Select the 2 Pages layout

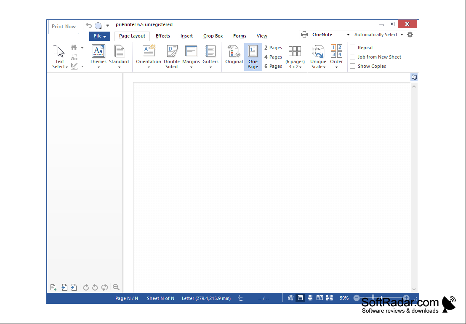[x=273, y=48]
